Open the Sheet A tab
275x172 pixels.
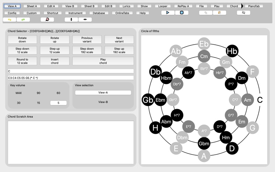[x=32, y=6]
